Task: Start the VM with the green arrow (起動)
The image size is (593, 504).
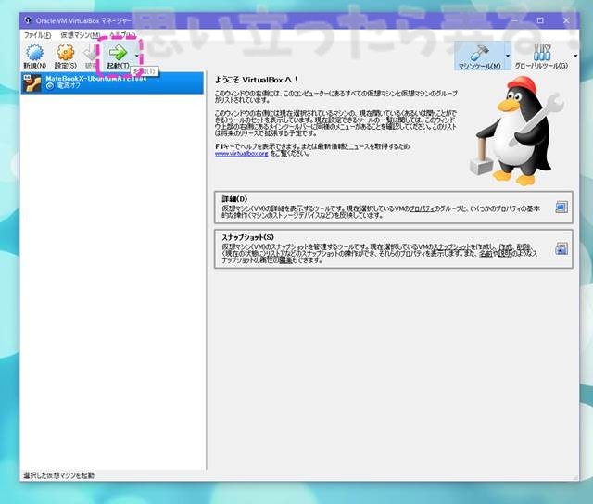Action: [x=118, y=52]
